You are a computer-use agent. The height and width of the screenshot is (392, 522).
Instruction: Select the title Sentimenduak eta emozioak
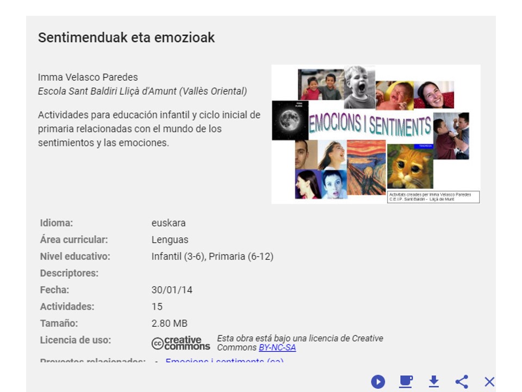(x=126, y=38)
